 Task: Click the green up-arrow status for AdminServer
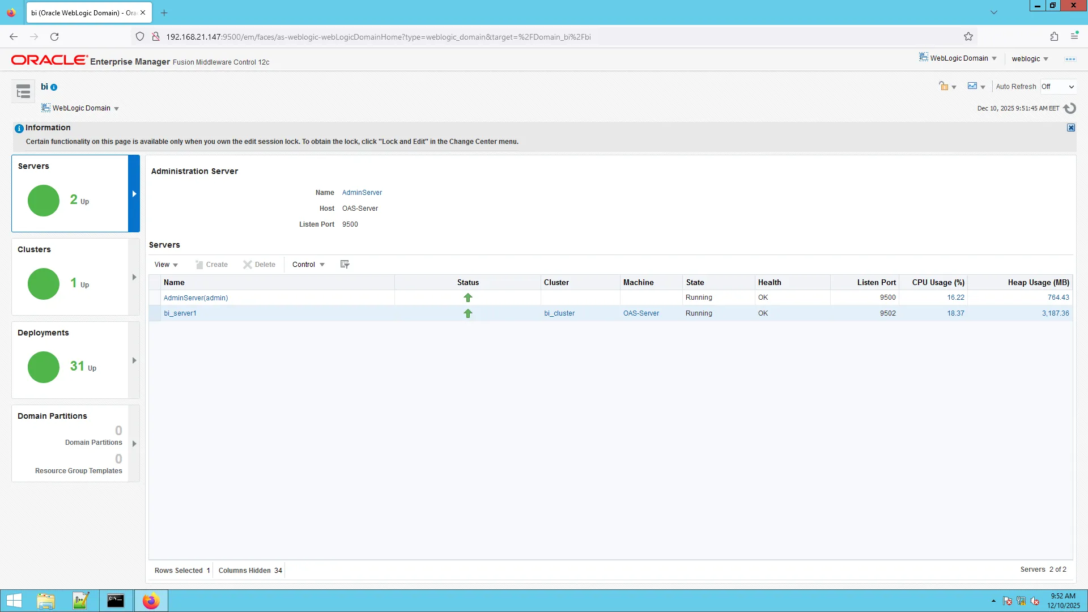pyautogui.click(x=468, y=297)
